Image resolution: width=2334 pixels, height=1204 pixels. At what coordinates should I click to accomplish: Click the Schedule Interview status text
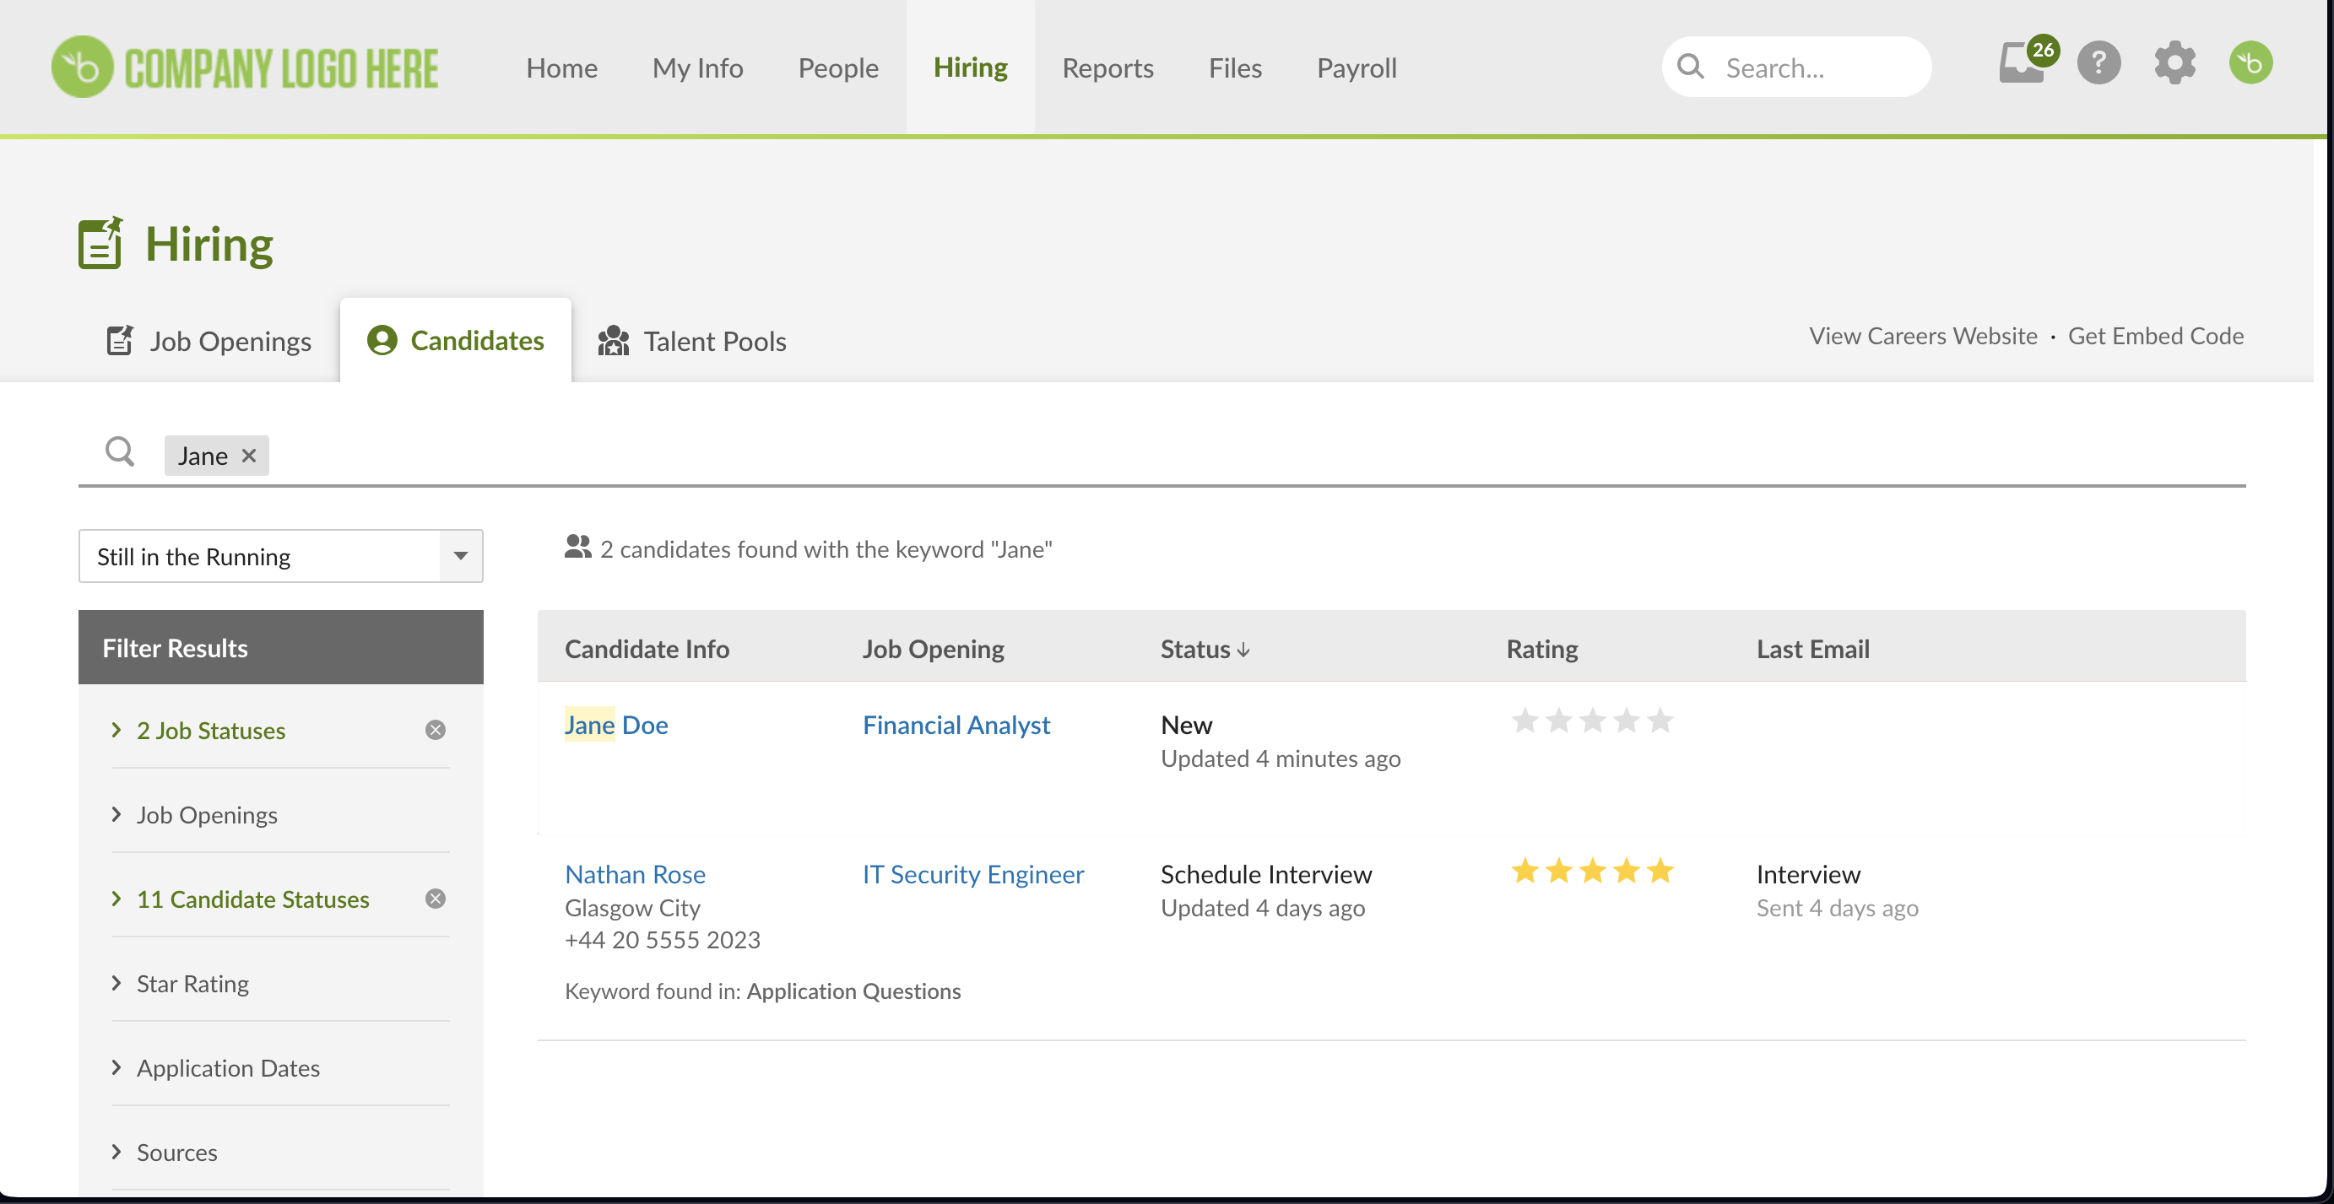click(1265, 874)
